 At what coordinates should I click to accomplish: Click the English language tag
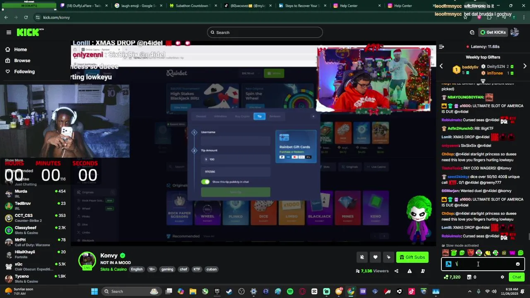[x=137, y=269]
